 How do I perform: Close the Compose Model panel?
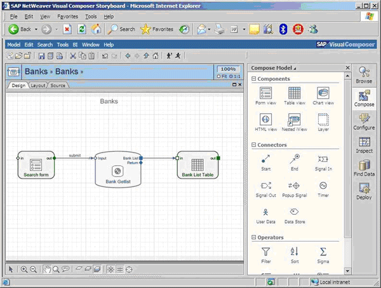(x=347, y=67)
